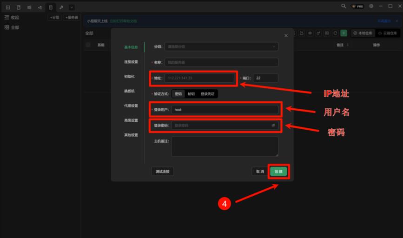Viewport: 403px width, 238px height.
Task: Close the banner with its X icon
Action: click(x=396, y=21)
